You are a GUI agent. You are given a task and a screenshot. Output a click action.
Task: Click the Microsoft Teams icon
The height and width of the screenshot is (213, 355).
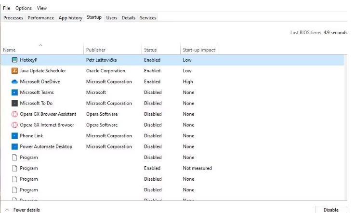(14, 93)
